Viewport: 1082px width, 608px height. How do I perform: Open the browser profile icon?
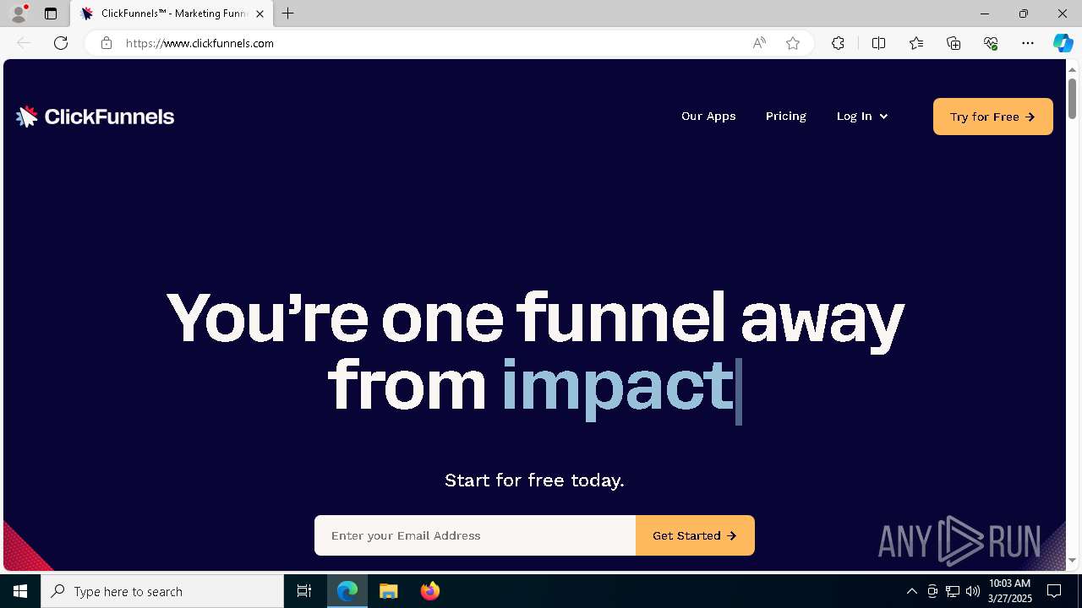click(x=19, y=14)
